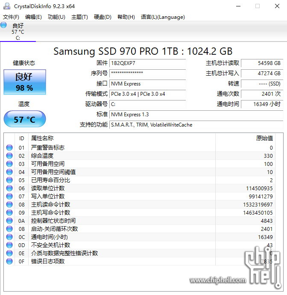The height and width of the screenshot is (295, 287).
Task: Select the C: drive tab at top
Action: [18, 32]
